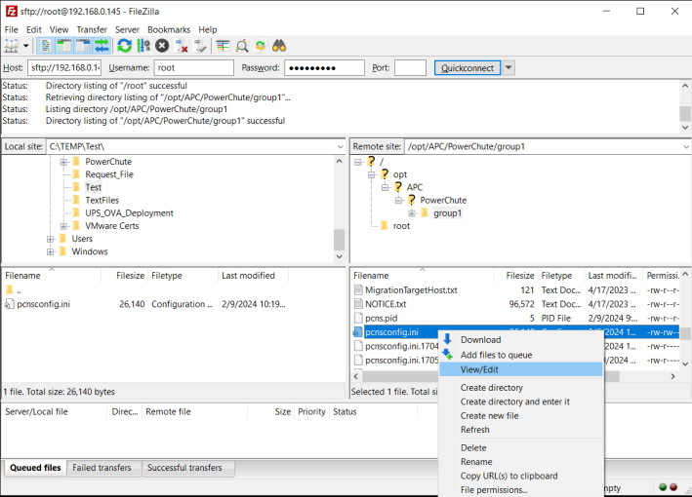Select the parent directory '..' entry
The width and height of the screenshot is (692, 497).
click(x=19, y=290)
